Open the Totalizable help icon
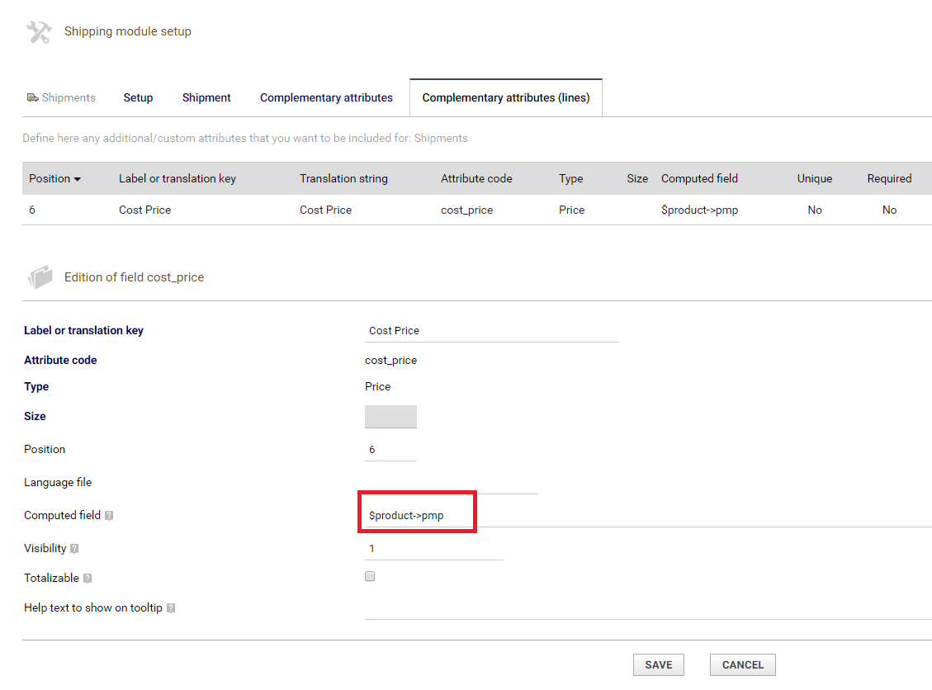The image size is (932, 690). pos(88,579)
